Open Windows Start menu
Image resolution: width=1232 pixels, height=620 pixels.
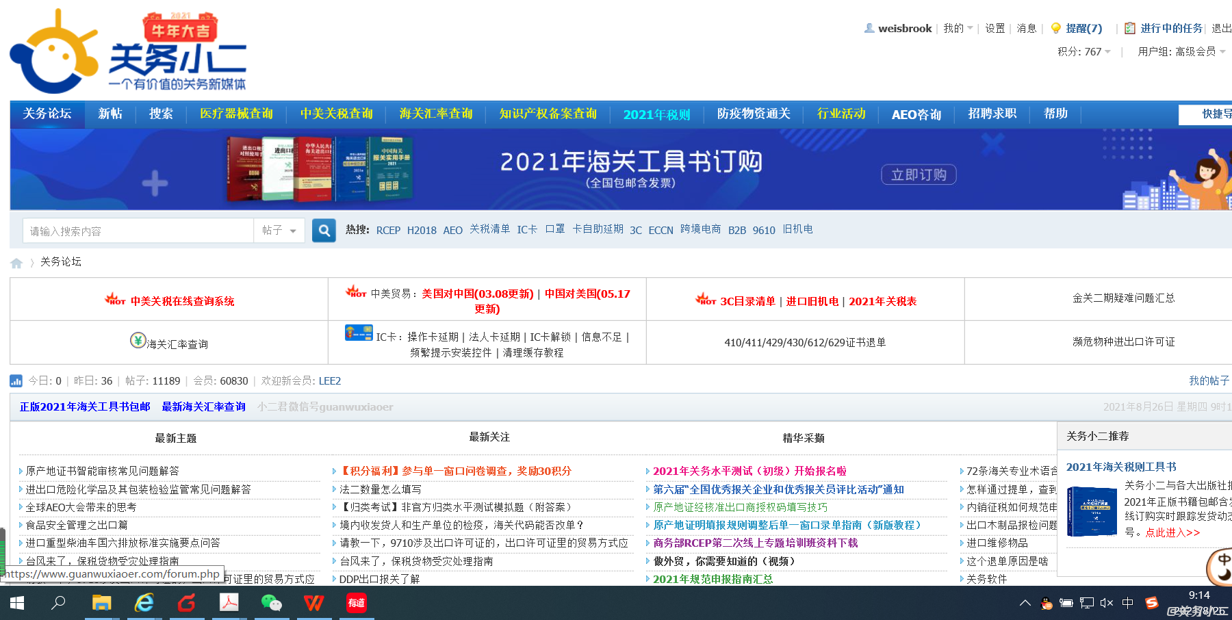[17, 603]
